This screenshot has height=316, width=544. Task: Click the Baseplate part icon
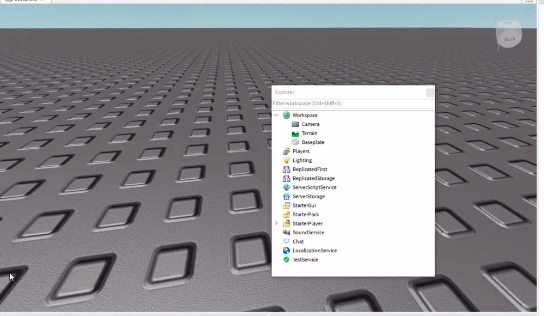295,142
